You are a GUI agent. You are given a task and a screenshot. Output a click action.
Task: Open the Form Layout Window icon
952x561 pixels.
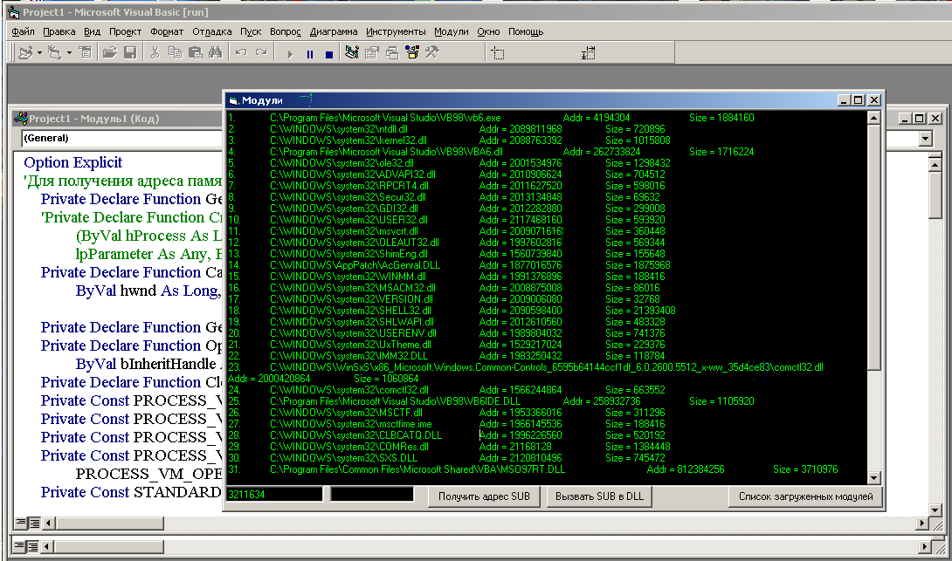point(391,52)
